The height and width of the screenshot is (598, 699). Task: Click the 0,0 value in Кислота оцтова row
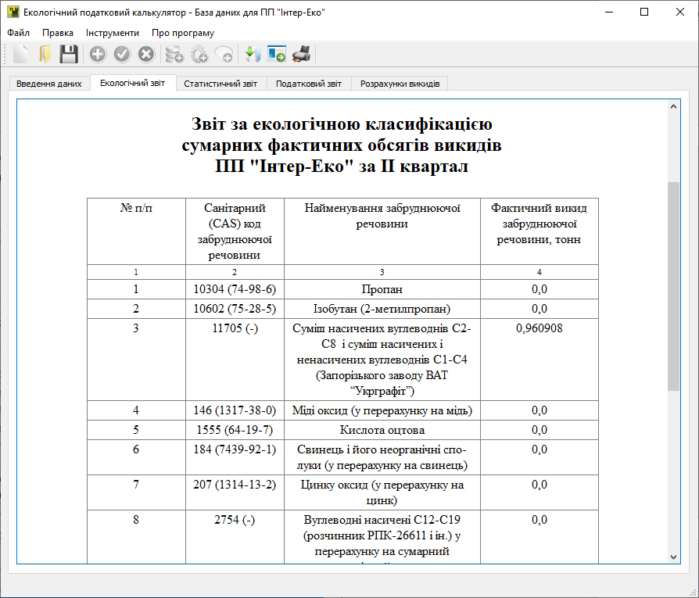pyautogui.click(x=539, y=430)
